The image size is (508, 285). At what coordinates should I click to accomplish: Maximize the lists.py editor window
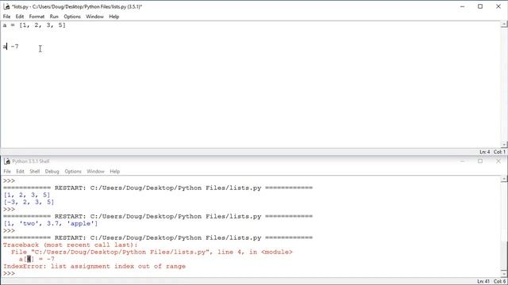coord(480,6)
